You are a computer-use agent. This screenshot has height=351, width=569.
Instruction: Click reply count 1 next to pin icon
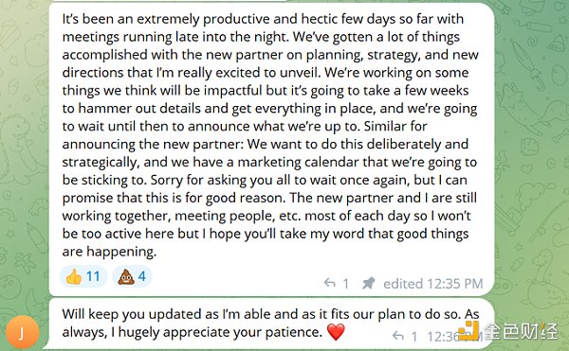[346, 284]
